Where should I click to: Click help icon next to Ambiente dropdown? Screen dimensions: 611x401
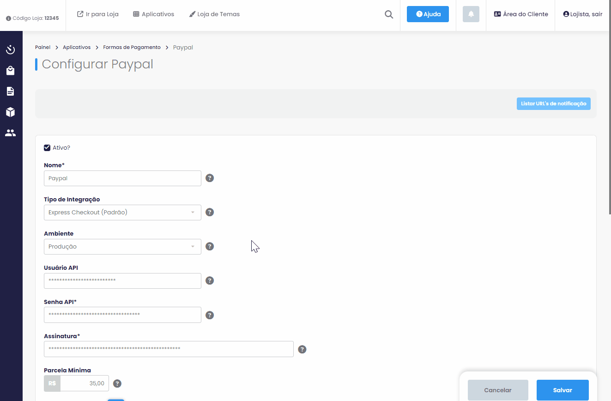click(x=210, y=246)
